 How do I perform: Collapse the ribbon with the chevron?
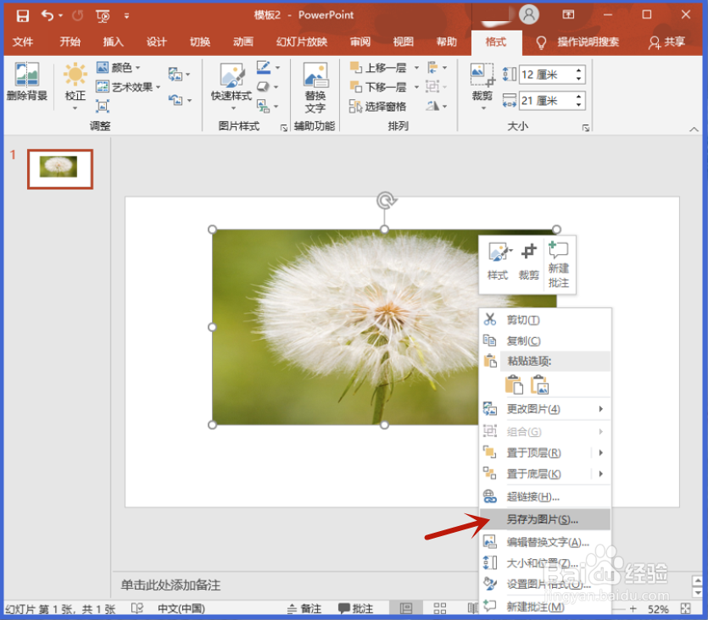(x=694, y=130)
